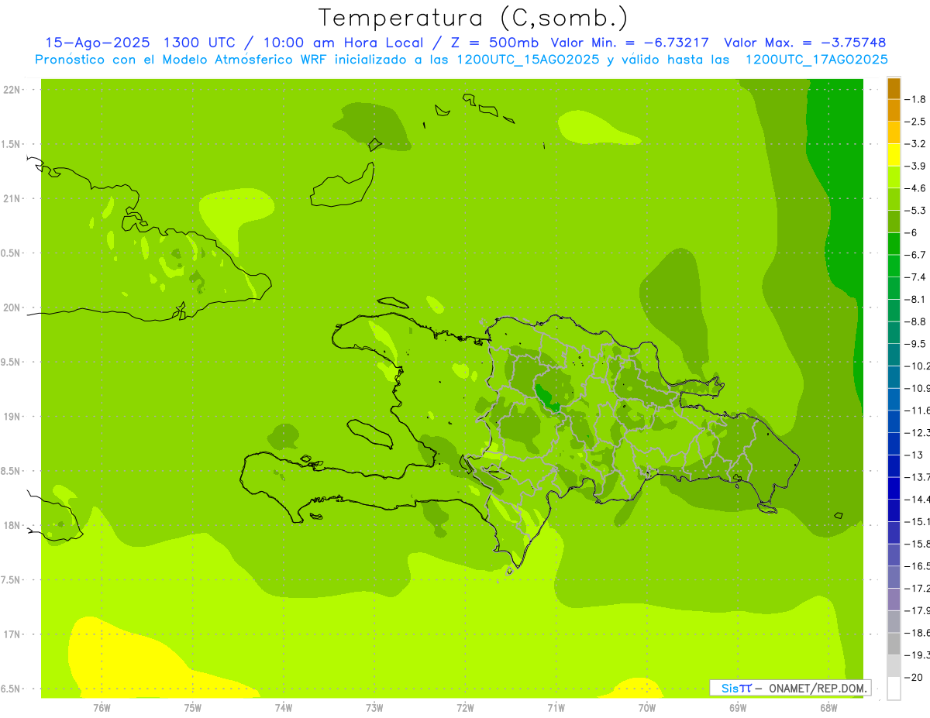Click the '20N' latitude label

coord(12,307)
